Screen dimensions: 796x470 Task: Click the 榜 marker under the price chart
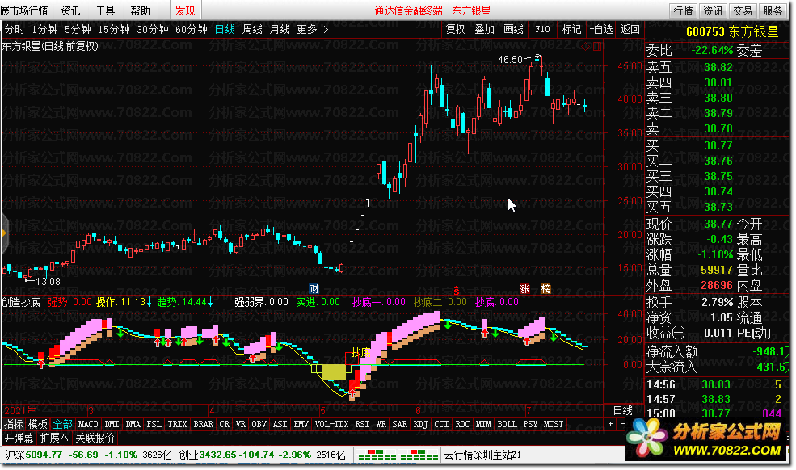(545, 289)
